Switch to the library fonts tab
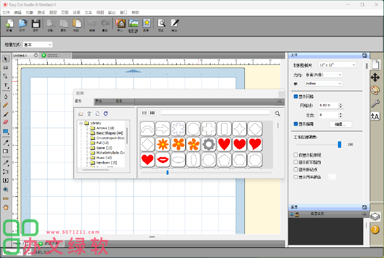Screen dimensions: 384x258 [x=104, y=101]
